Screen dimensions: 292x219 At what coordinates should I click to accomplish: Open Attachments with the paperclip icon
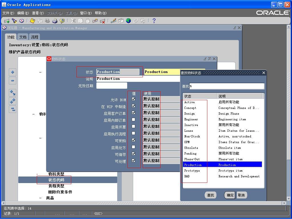(x=135, y=21)
